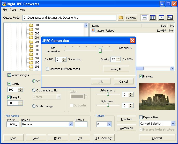178x144 pixels.
Task: Select Crop image to fit radio button
Action: [34, 90]
